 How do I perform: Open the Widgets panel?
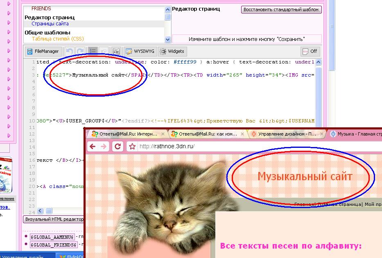(x=172, y=51)
